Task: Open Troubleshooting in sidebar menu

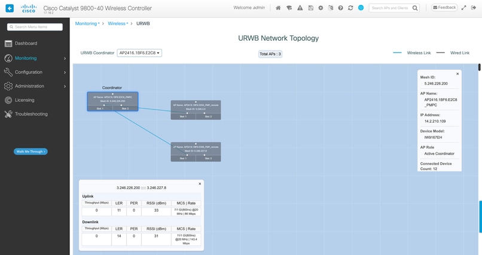Action: pos(31,114)
